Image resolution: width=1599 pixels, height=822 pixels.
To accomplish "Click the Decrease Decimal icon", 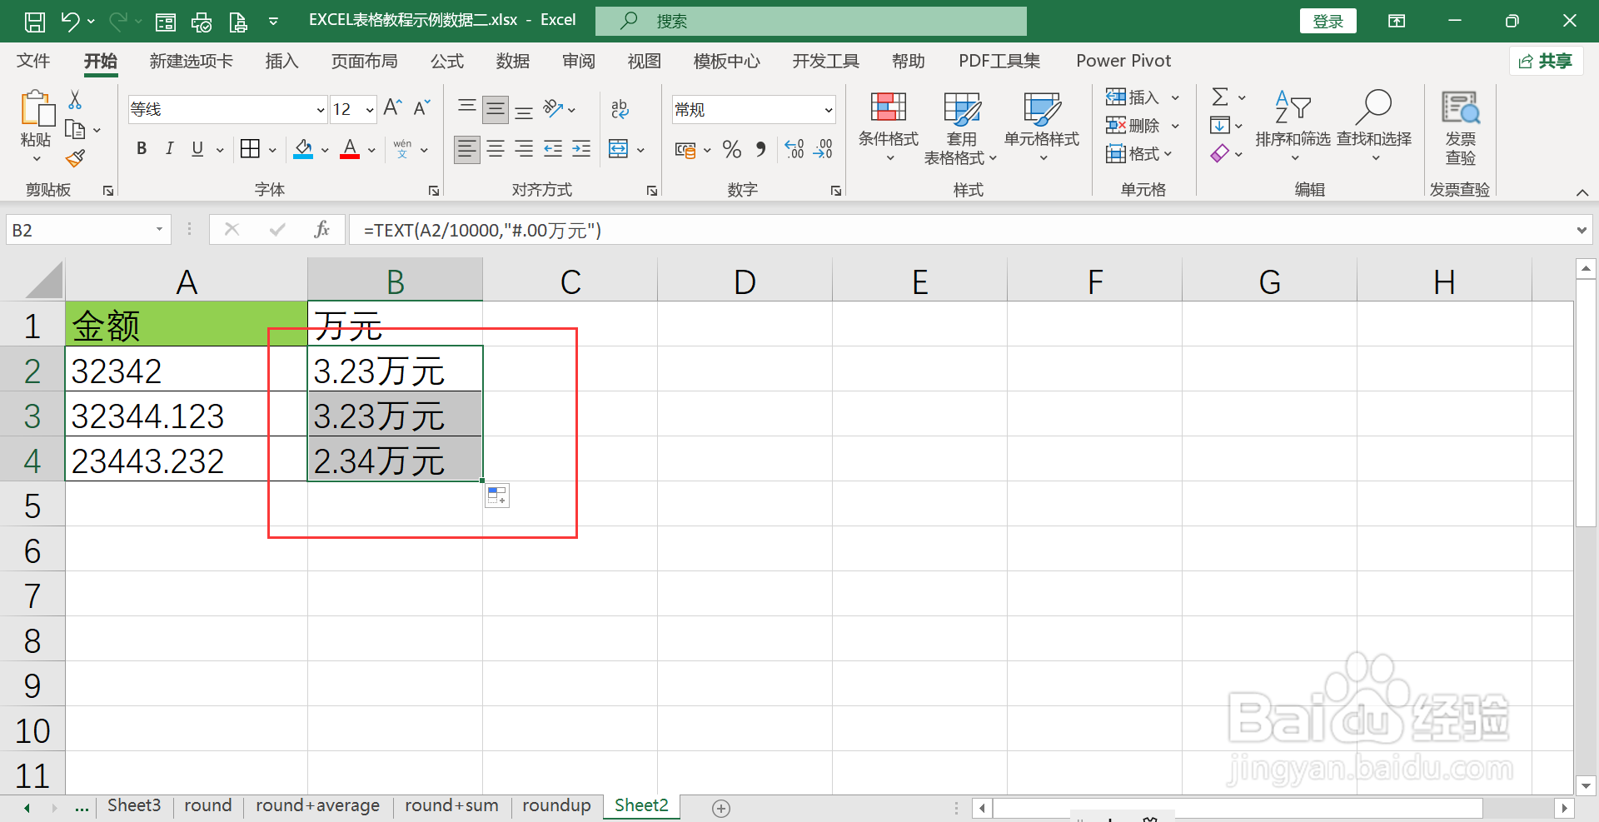I will [x=823, y=150].
